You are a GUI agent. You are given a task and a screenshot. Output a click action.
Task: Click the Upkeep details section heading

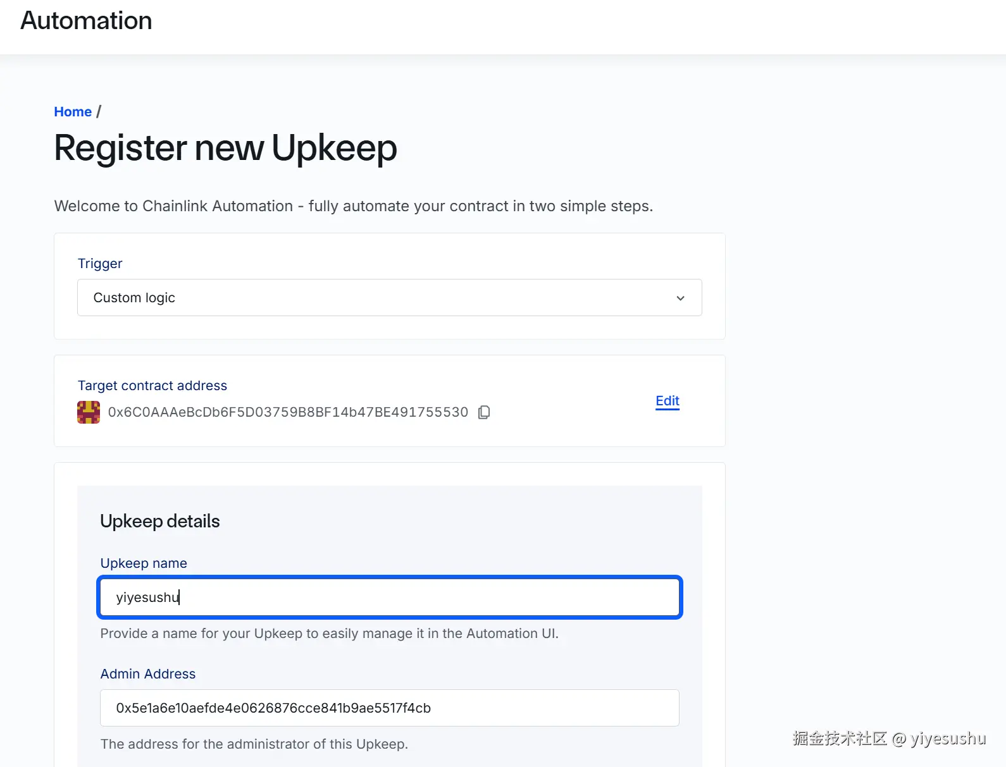coord(160,521)
